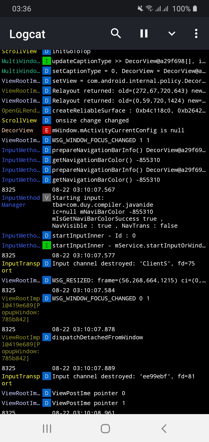Click the green I badge on startInputInner line
209x442 pixels.
[46, 245]
